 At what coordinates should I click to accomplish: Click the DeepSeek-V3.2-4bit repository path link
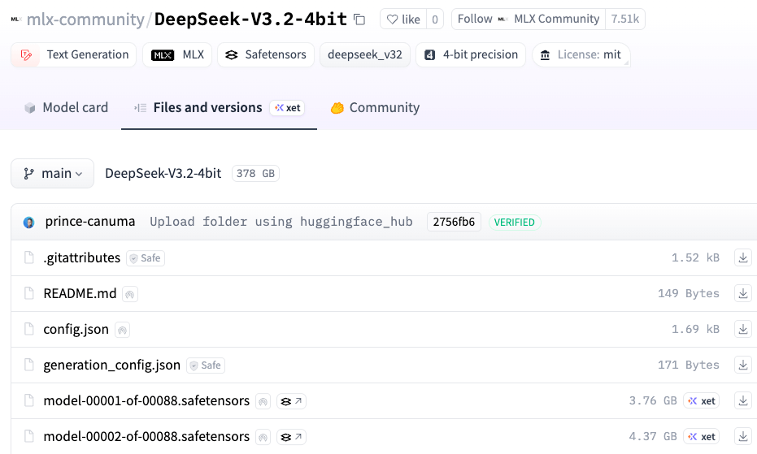tap(163, 173)
